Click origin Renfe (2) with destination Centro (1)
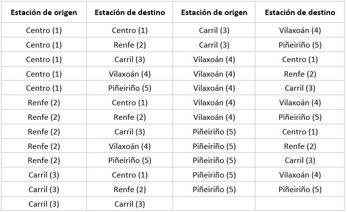The width and height of the screenshot is (347, 212). point(44,103)
